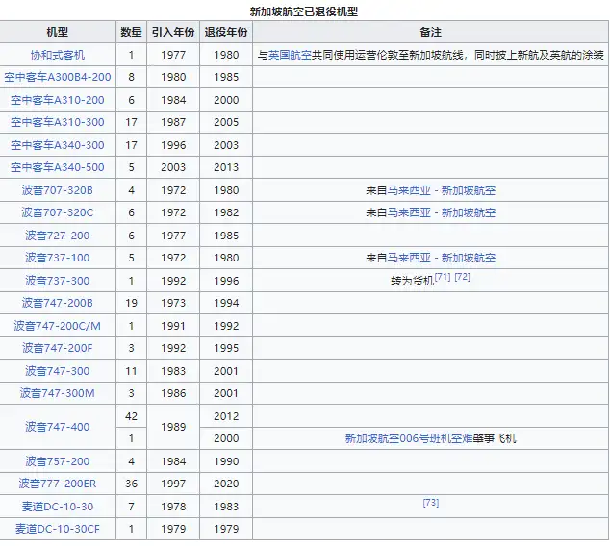This screenshot has width=610, height=546.
Task: Select retirement year 1983 for DC-10-30
Action: [226, 507]
